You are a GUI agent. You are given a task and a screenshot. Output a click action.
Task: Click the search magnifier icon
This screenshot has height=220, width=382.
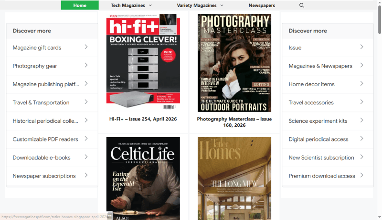point(301,5)
